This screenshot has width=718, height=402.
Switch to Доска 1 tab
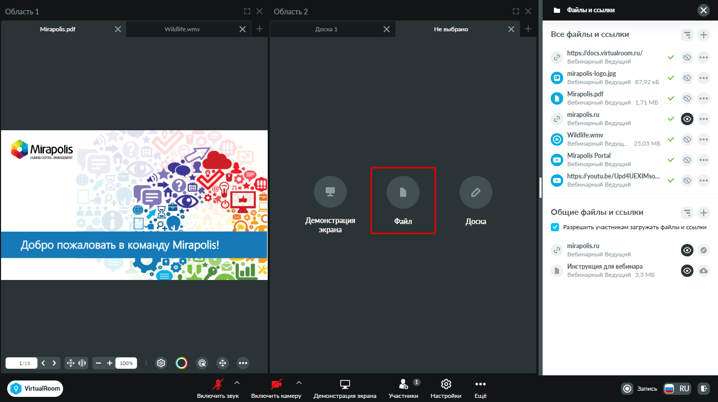click(x=326, y=29)
